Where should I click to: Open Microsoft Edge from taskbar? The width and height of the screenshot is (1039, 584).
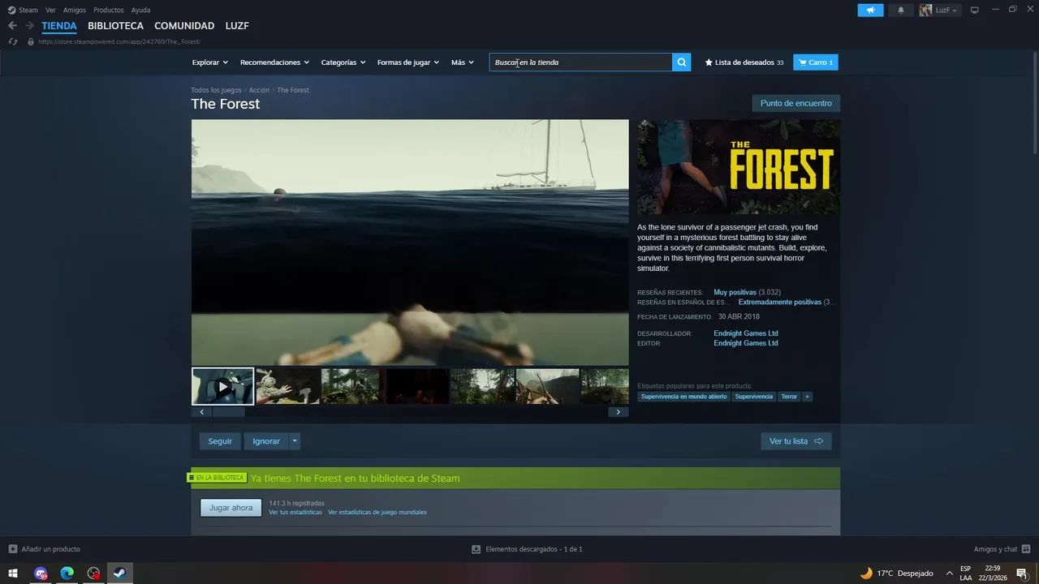[x=67, y=573]
